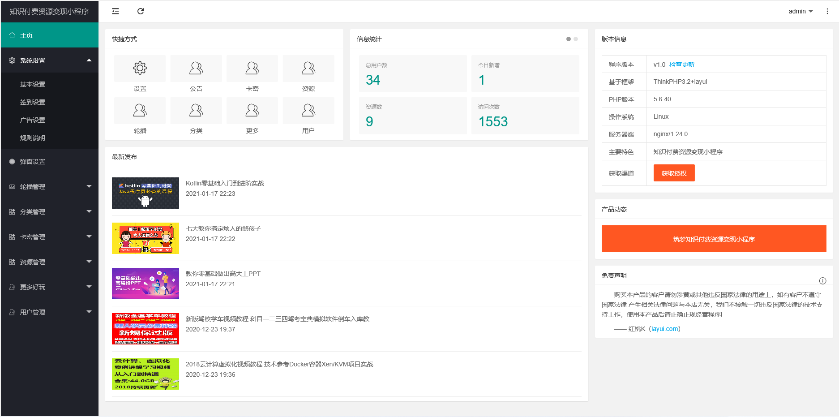Image resolution: width=839 pixels, height=417 pixels.
Task: Click the refresh icon in the toolbar
Action: click(141, 11)
